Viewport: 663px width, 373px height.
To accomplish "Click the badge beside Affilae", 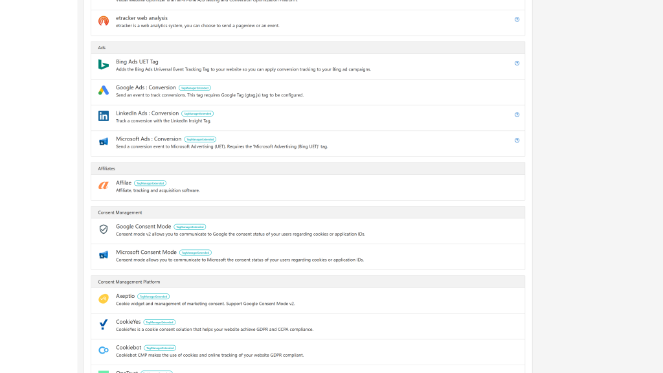I will tap(150, 183).
